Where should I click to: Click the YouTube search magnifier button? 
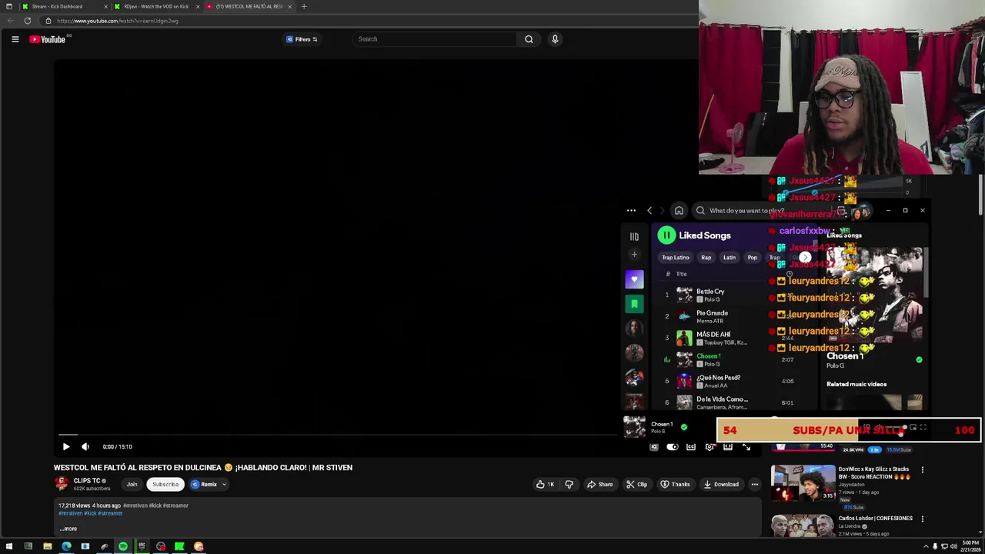(x=529, y=39)
